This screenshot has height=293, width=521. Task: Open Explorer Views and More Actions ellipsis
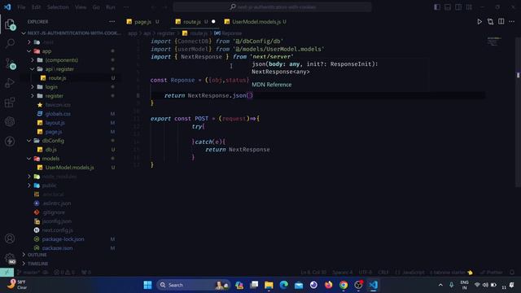point(112,22)
